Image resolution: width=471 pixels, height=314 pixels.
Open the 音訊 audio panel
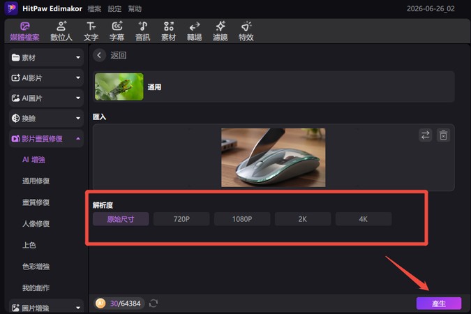[x=142, y=31]
